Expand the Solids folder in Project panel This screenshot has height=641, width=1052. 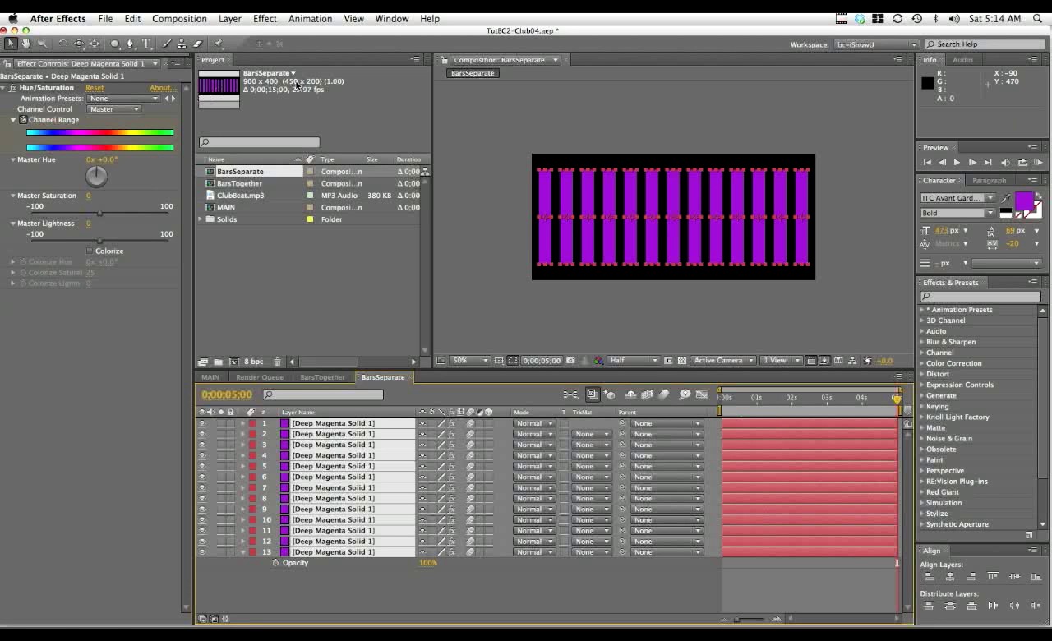click(201, 219)
